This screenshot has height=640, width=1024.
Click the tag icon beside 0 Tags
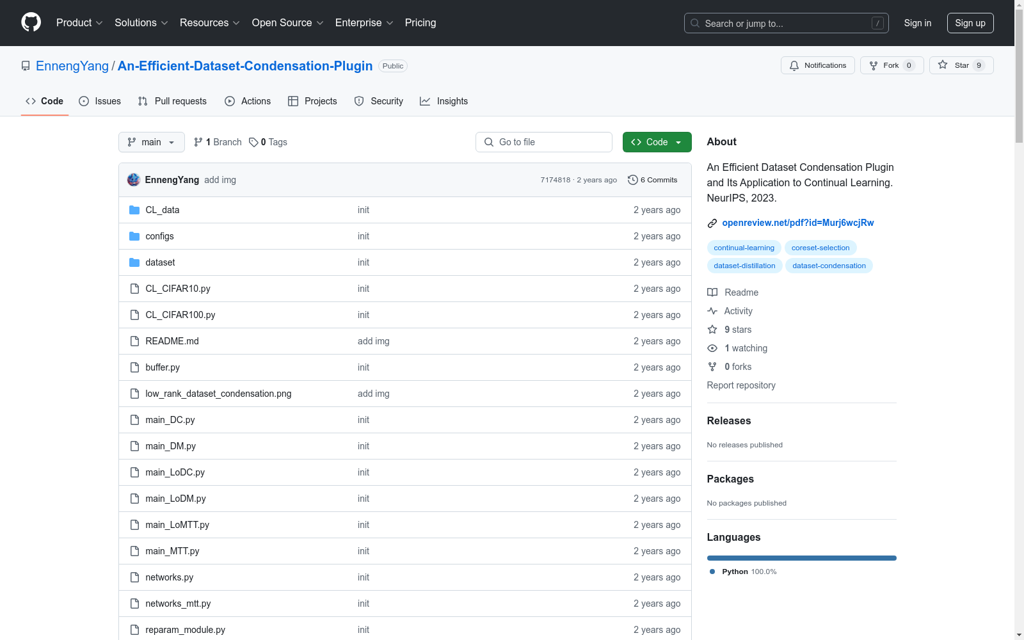(x=253, y=142)
